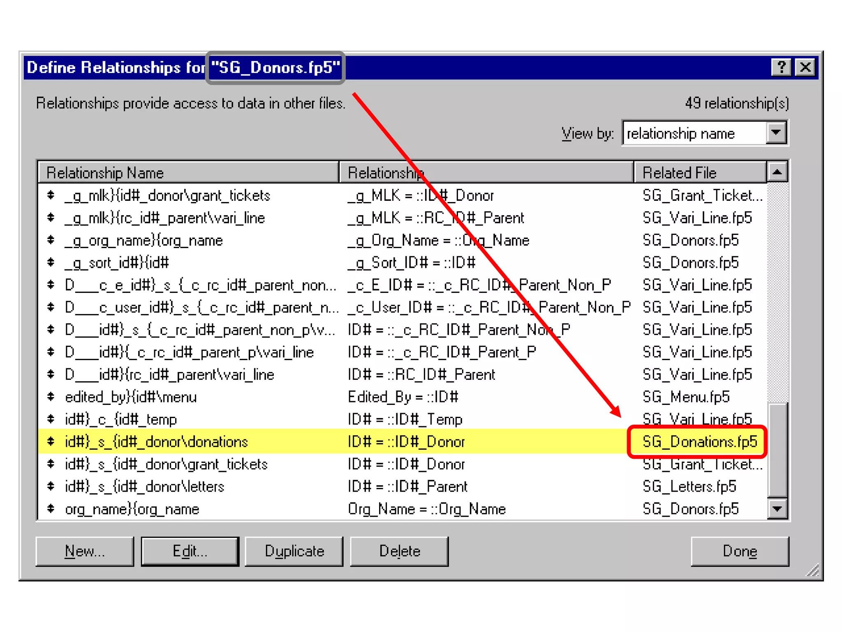Open the View by dropdown arrow
Screen dimensions: 842x632
[x=776, y=133]
